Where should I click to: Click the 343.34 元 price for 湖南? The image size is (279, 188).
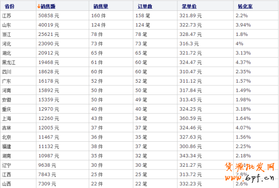tap(191, 156)
